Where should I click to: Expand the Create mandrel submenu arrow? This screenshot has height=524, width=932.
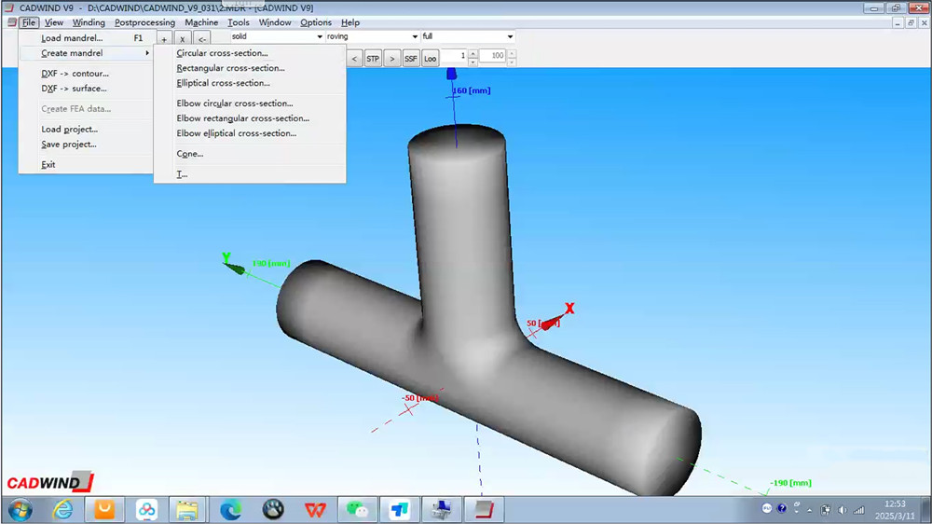point(147,53)
